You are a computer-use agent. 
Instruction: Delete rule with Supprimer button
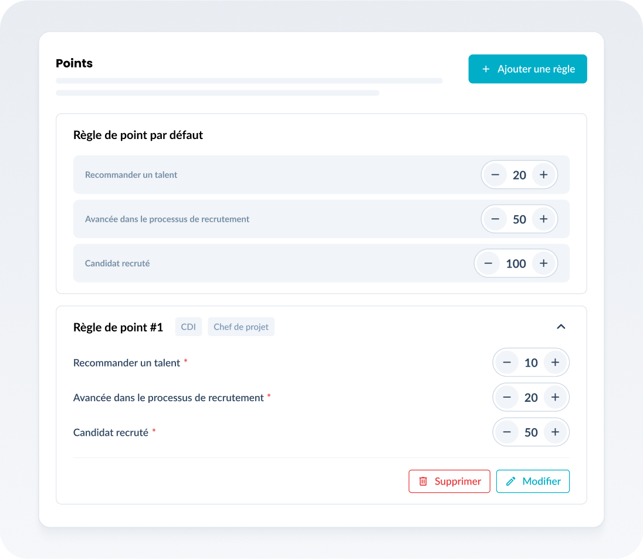[x=449, y=482]
